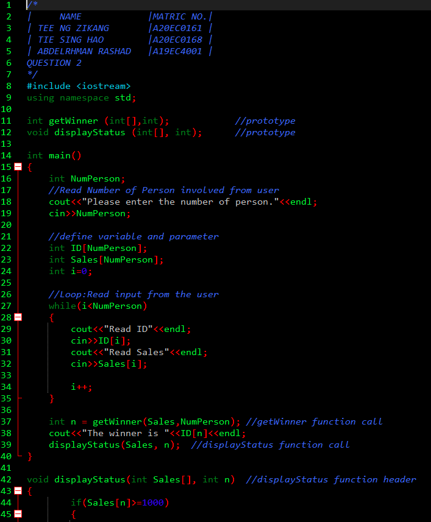The width and height of the screenshot is (431, 522).
Task: Collapse the if block fold at line 45
Action: 18,514
